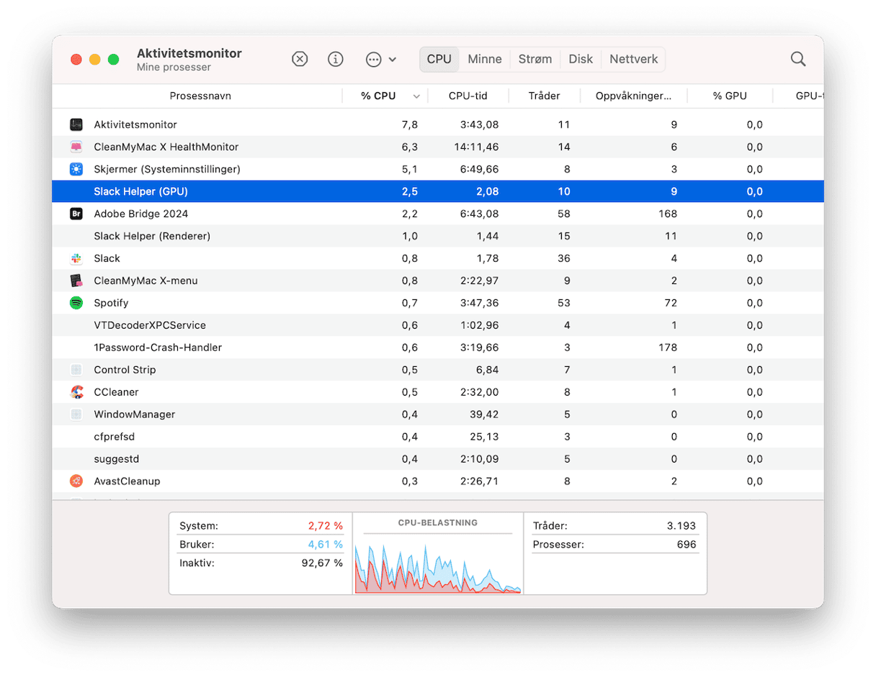
Task: Minimize the window with the yellow button
Action: click(x=95, y=59)
